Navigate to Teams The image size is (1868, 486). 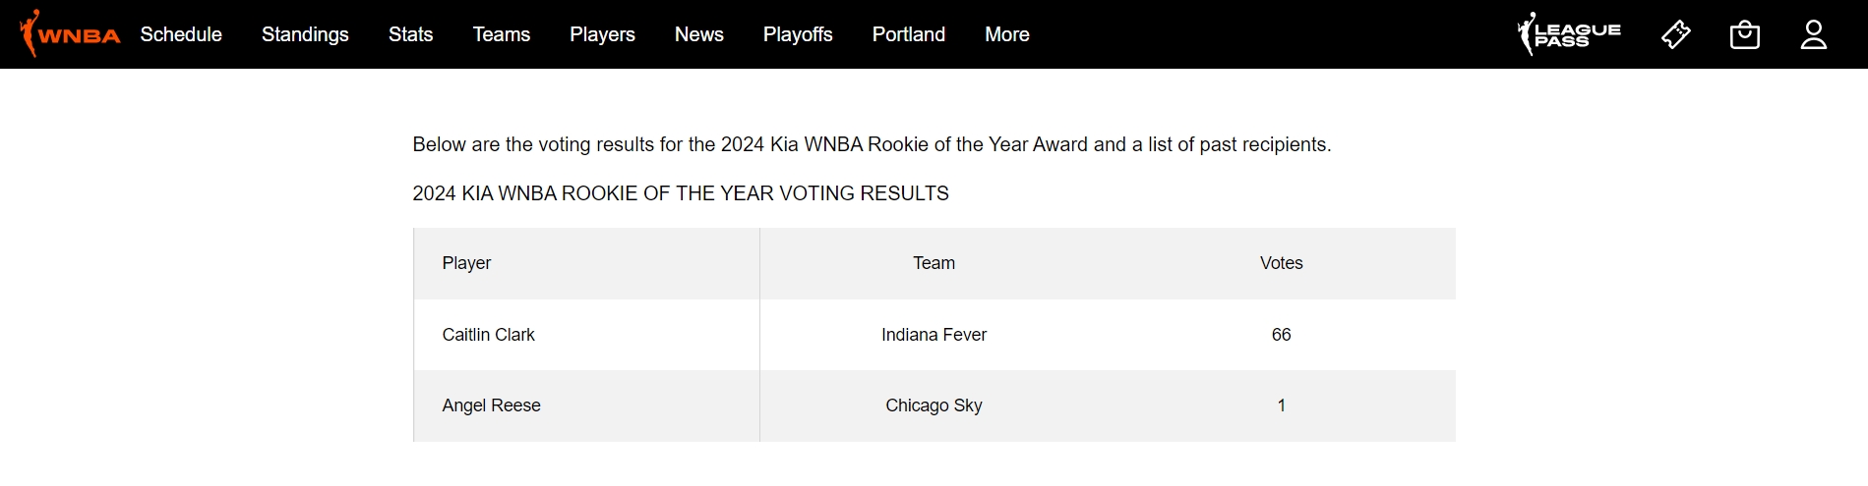click(502, 34)
